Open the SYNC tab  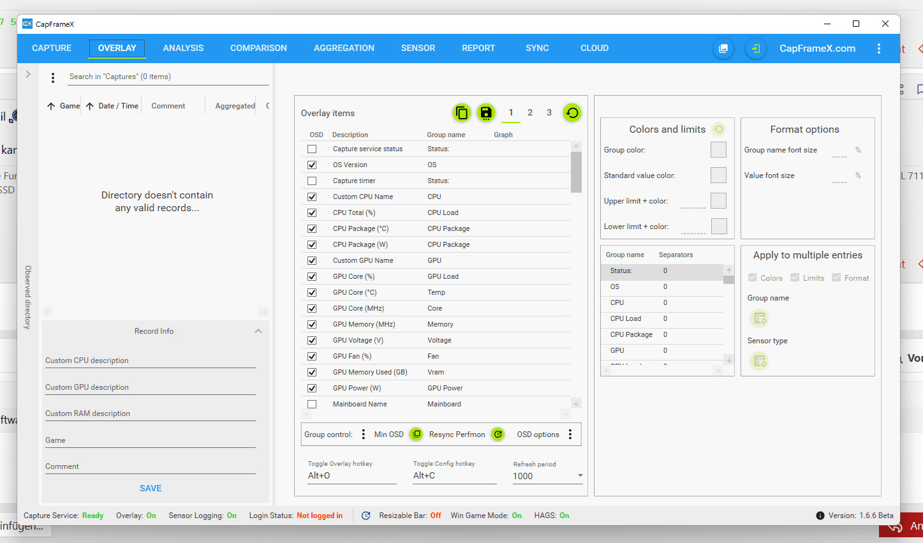pyautogui.click(x=537, y=48)
